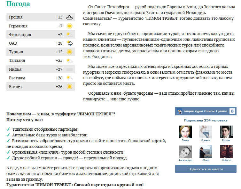Click the +15 temperature value
Image resolution: width=241 pixels, height=189 pixels.
(x=59, y=17)
